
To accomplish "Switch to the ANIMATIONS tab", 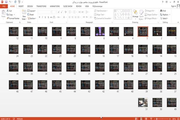I will click(x=55, y=6).
